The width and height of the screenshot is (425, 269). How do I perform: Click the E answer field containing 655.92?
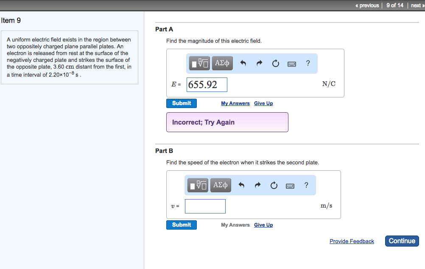tap(207, 85)
